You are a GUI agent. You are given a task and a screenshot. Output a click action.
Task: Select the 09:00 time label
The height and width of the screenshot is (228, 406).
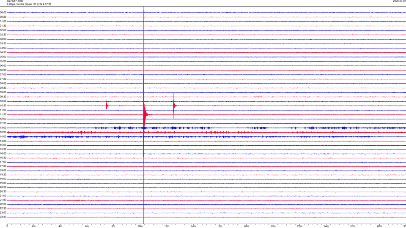tap(3, 92)
